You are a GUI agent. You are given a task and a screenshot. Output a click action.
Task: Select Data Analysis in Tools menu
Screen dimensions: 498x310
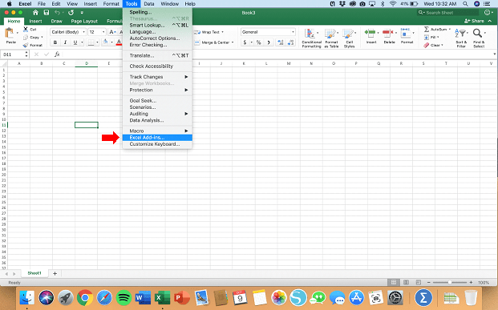pos(157,120)
